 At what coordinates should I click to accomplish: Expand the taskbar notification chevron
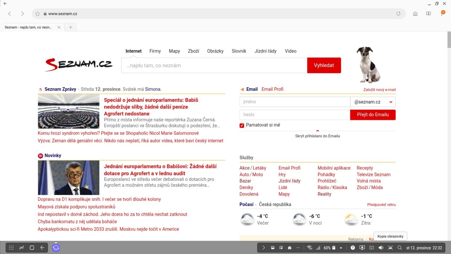(263, 248)
